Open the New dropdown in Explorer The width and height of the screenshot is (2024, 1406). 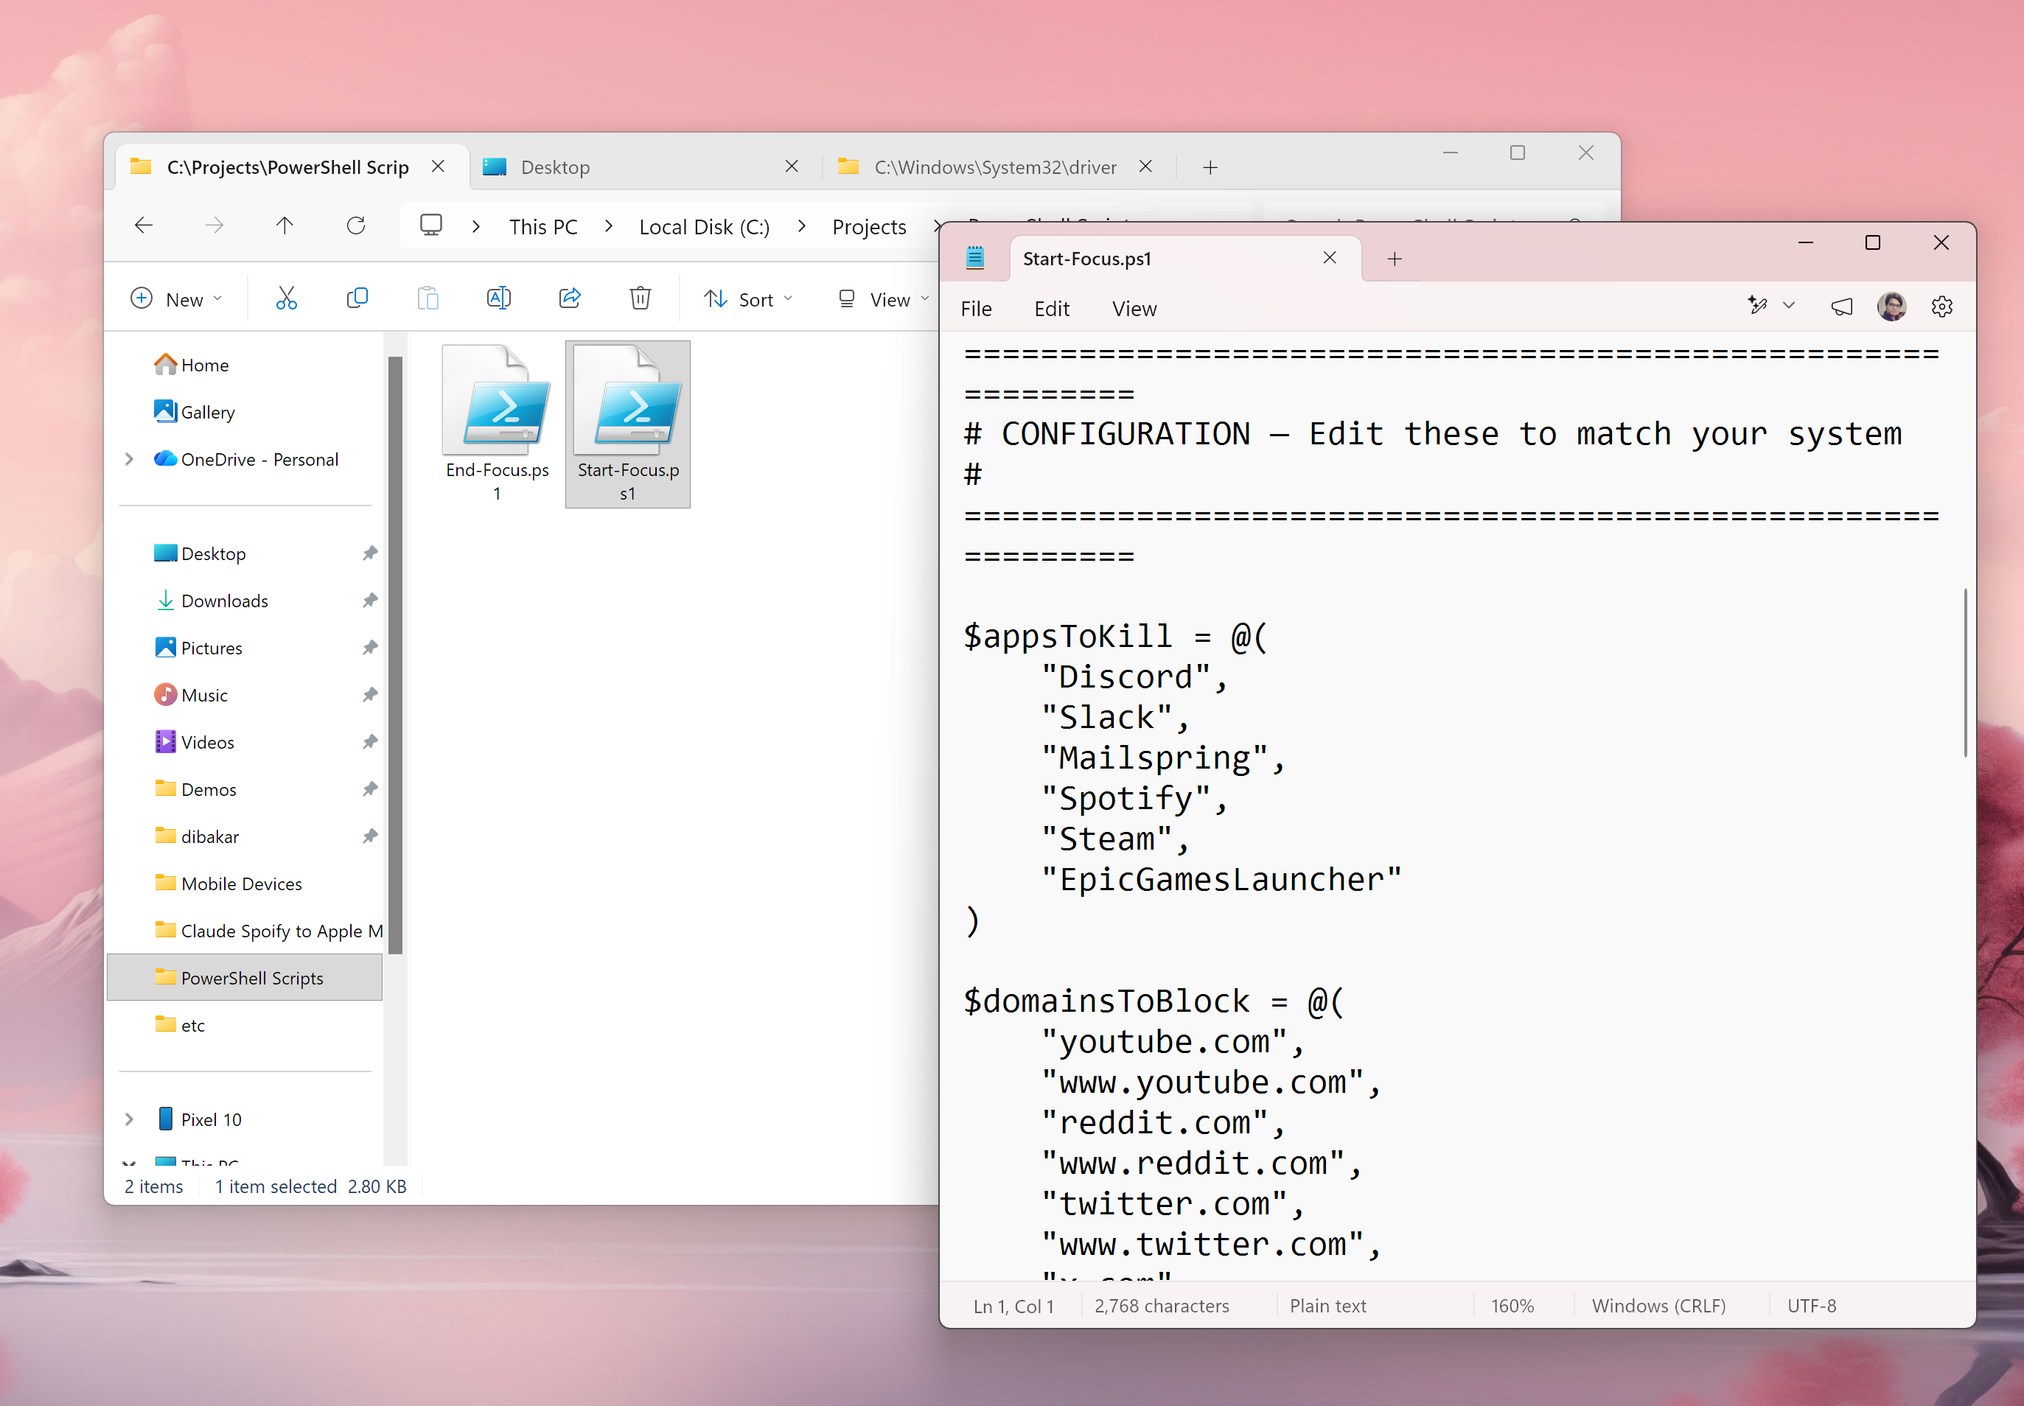tap(176, 299)
